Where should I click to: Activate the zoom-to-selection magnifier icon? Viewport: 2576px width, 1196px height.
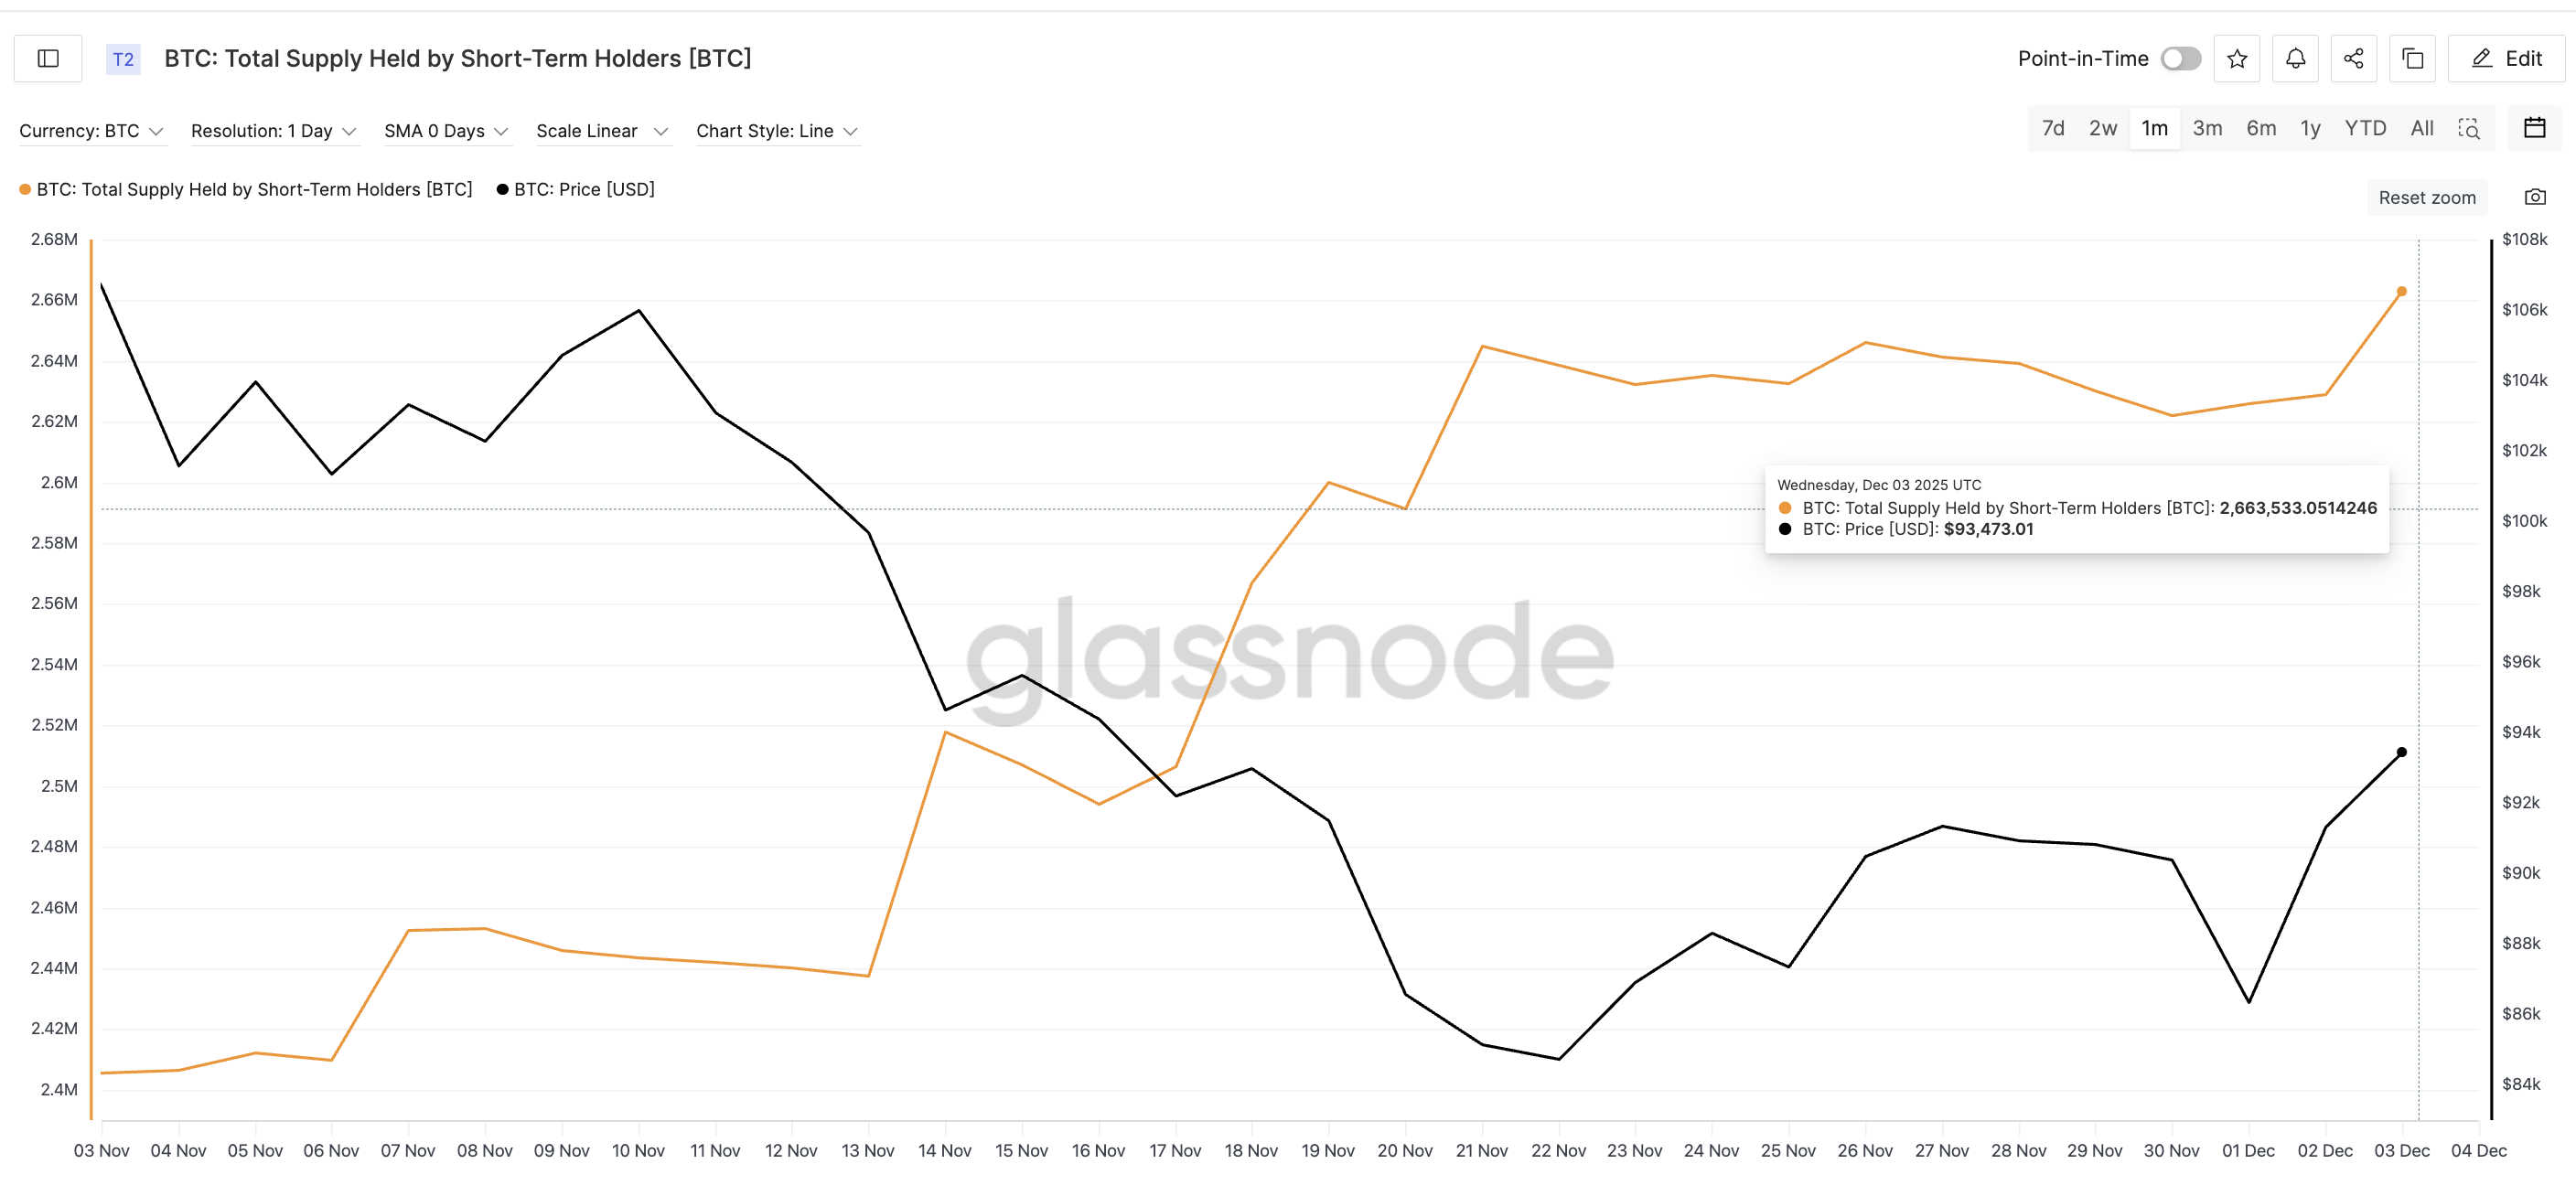[x=2469, y=128]
